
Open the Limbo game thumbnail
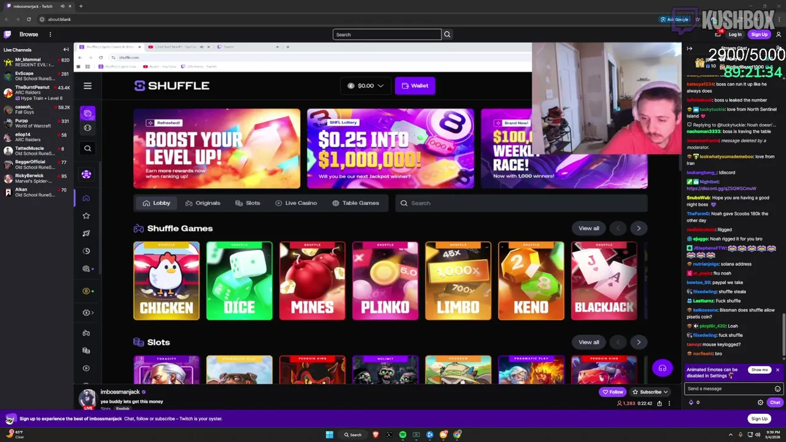tap(458, 281)
